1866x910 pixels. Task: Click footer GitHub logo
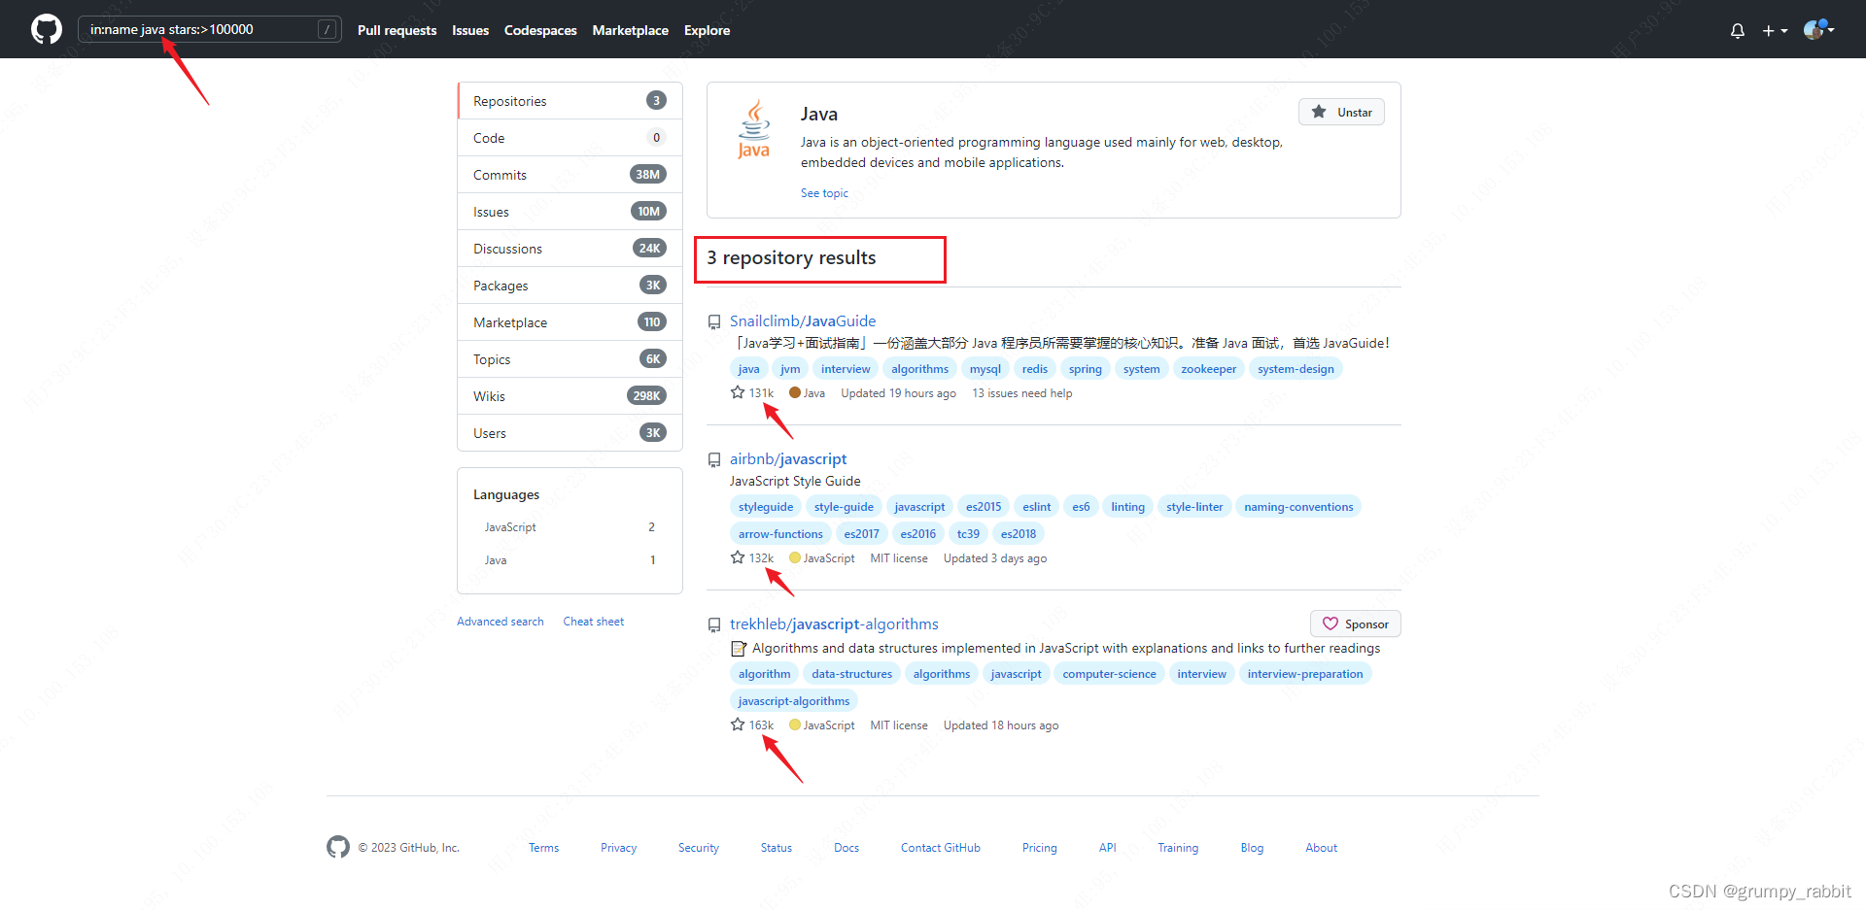point(338,847)
